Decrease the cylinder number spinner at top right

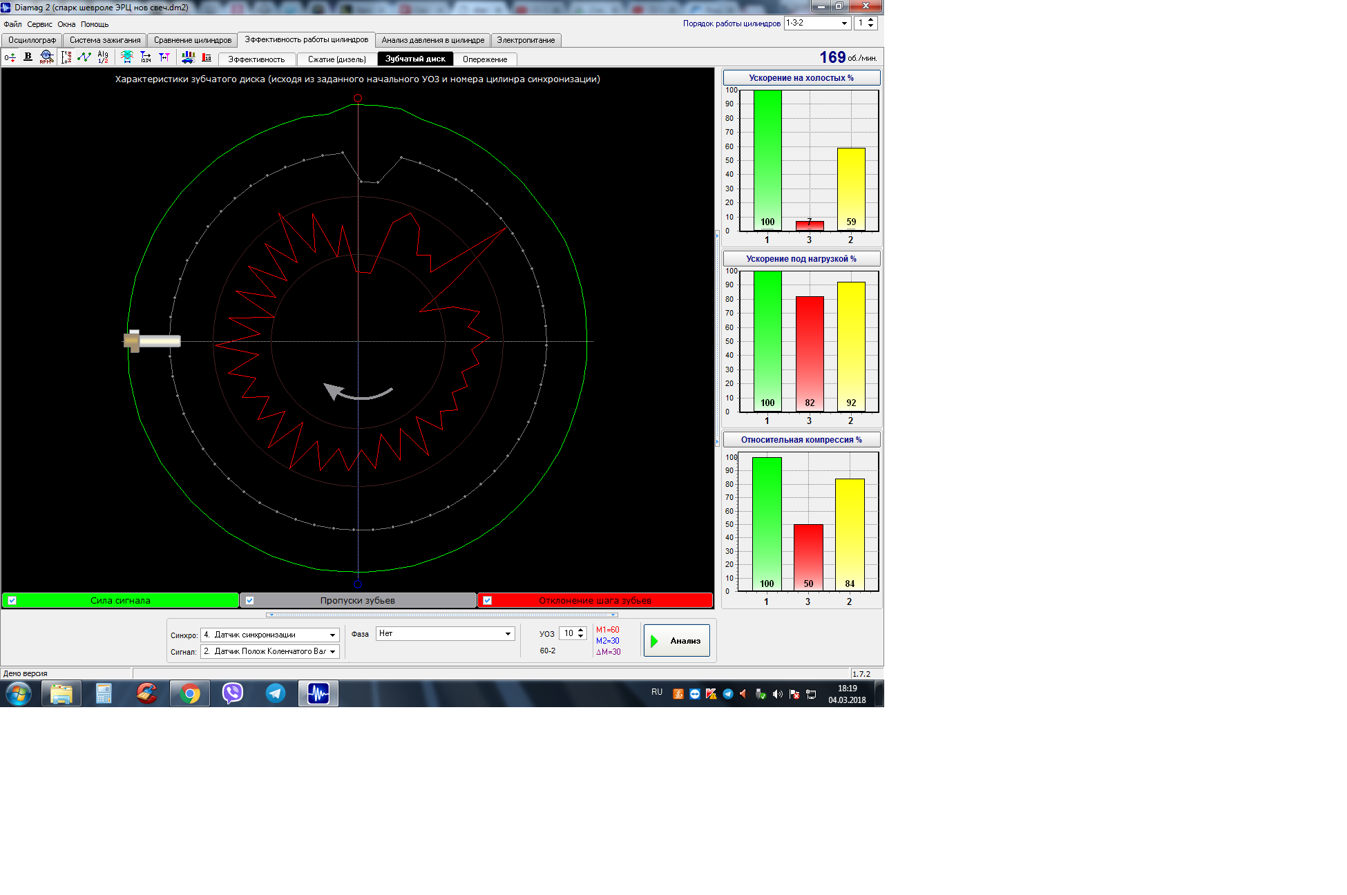click(x=870, y=26)
